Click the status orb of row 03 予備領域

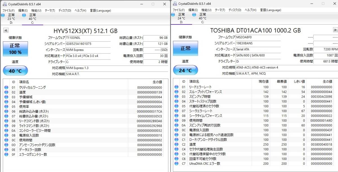click(6, 97)
